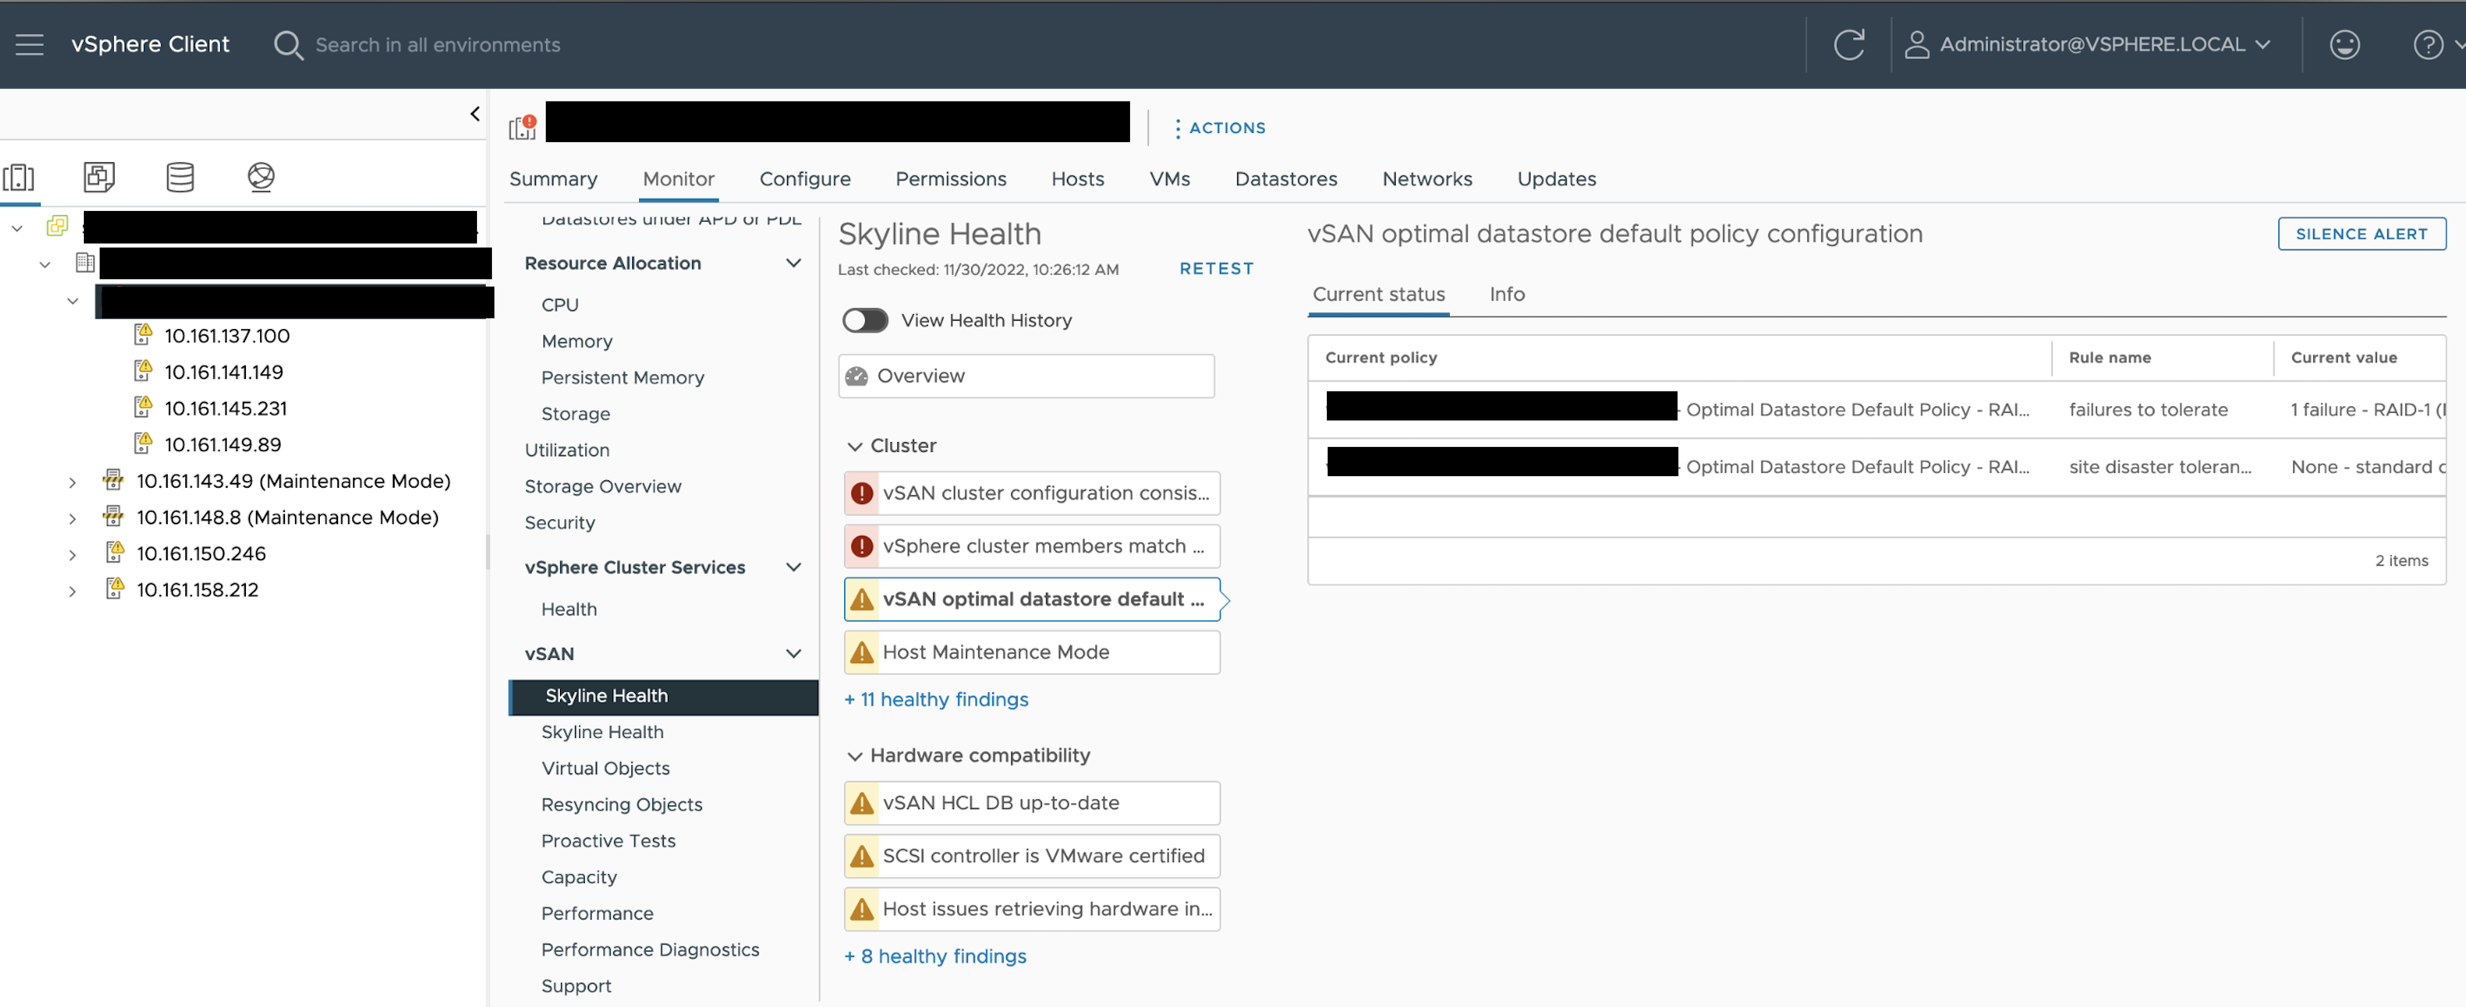Image resolution: width=2466 pixels, height=1007 pixels.
Task: Open the Memory monitor item
Action: tap(577, 341)
